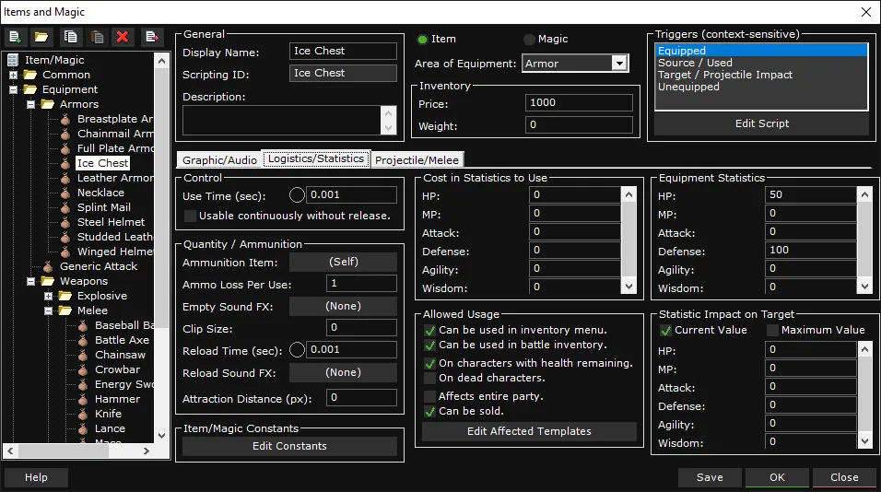Click the Breastplate Armor item icon
881x492 pixels.
(x=65, y=119)
